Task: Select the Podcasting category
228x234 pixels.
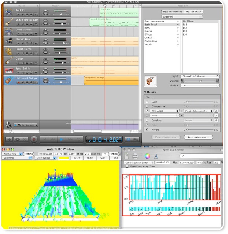Action: pyautogui.click(x=162, y=41)
